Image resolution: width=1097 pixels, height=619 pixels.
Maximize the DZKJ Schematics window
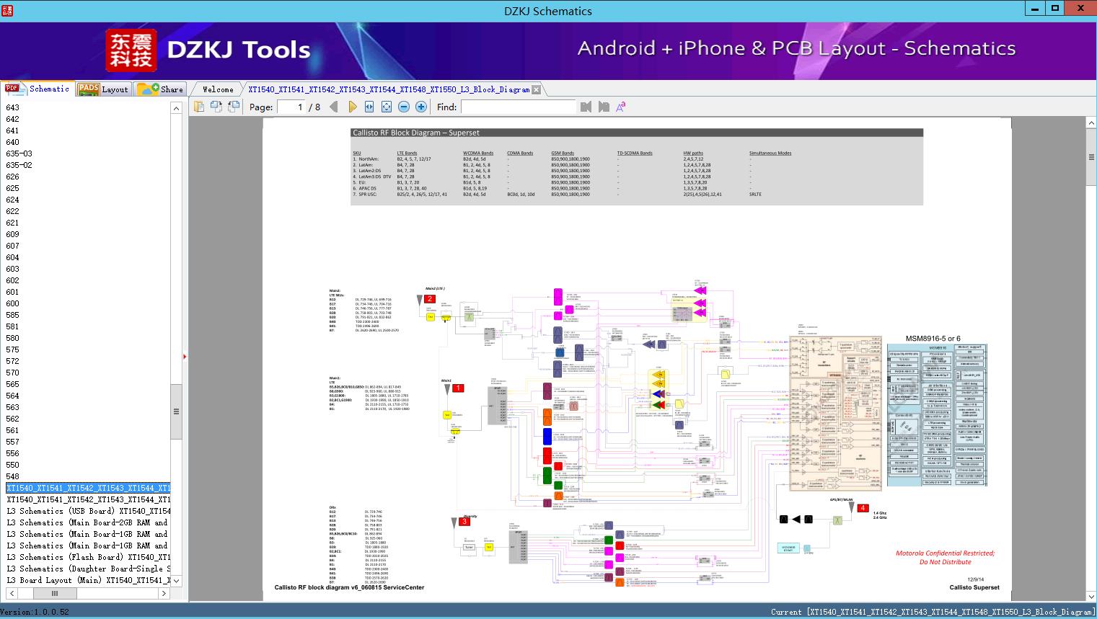1055,9
